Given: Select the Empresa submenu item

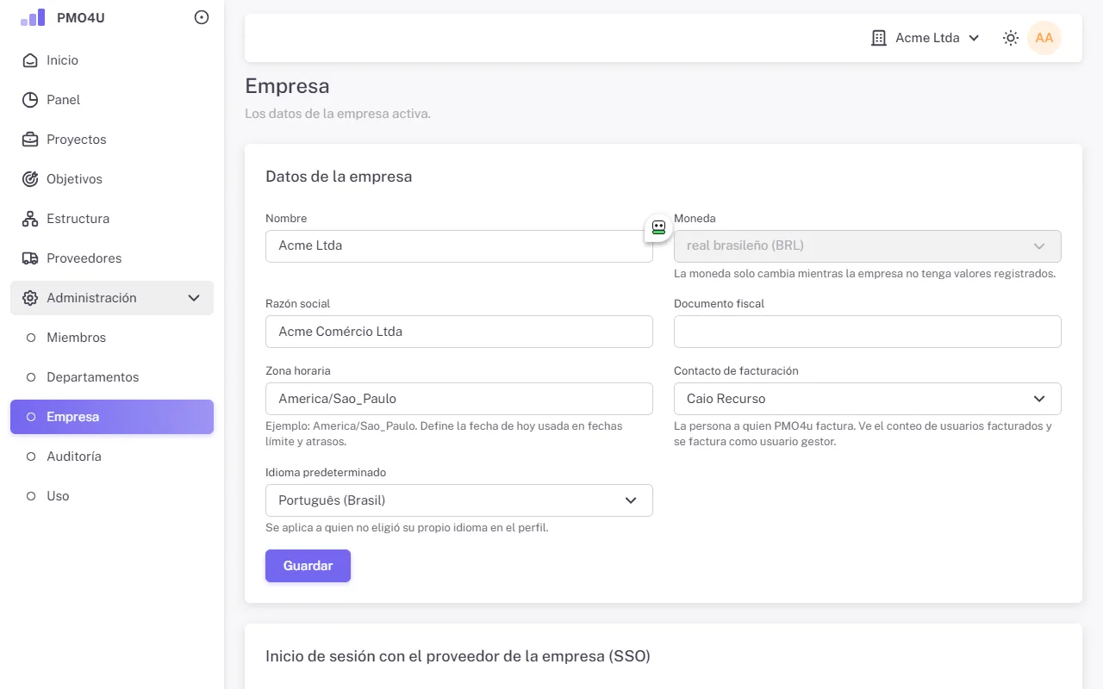Looking at the screenshot, I should (112, 417).
